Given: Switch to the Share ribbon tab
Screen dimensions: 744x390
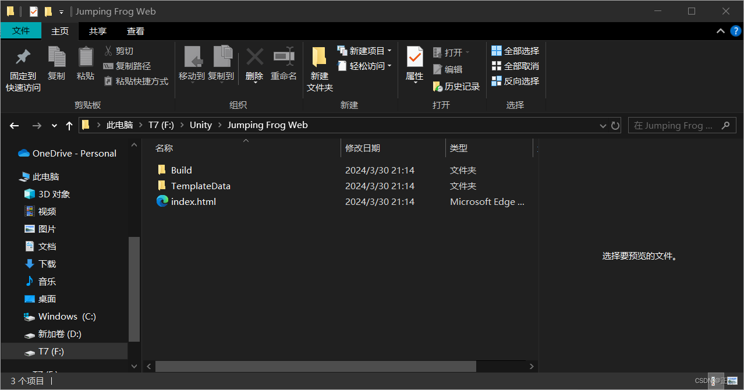Looking at the screenshot, I should [98, 31].
